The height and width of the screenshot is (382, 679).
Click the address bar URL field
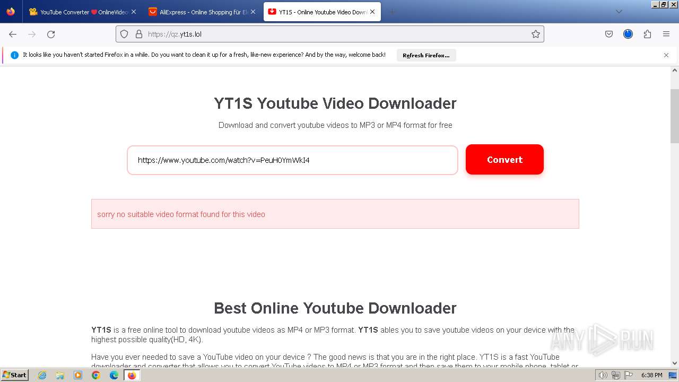point(329,34)
